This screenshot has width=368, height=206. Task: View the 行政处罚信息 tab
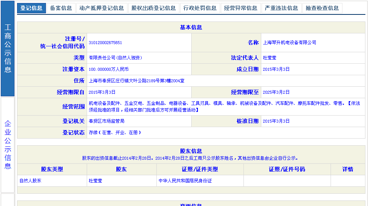[x=200, y=8]
